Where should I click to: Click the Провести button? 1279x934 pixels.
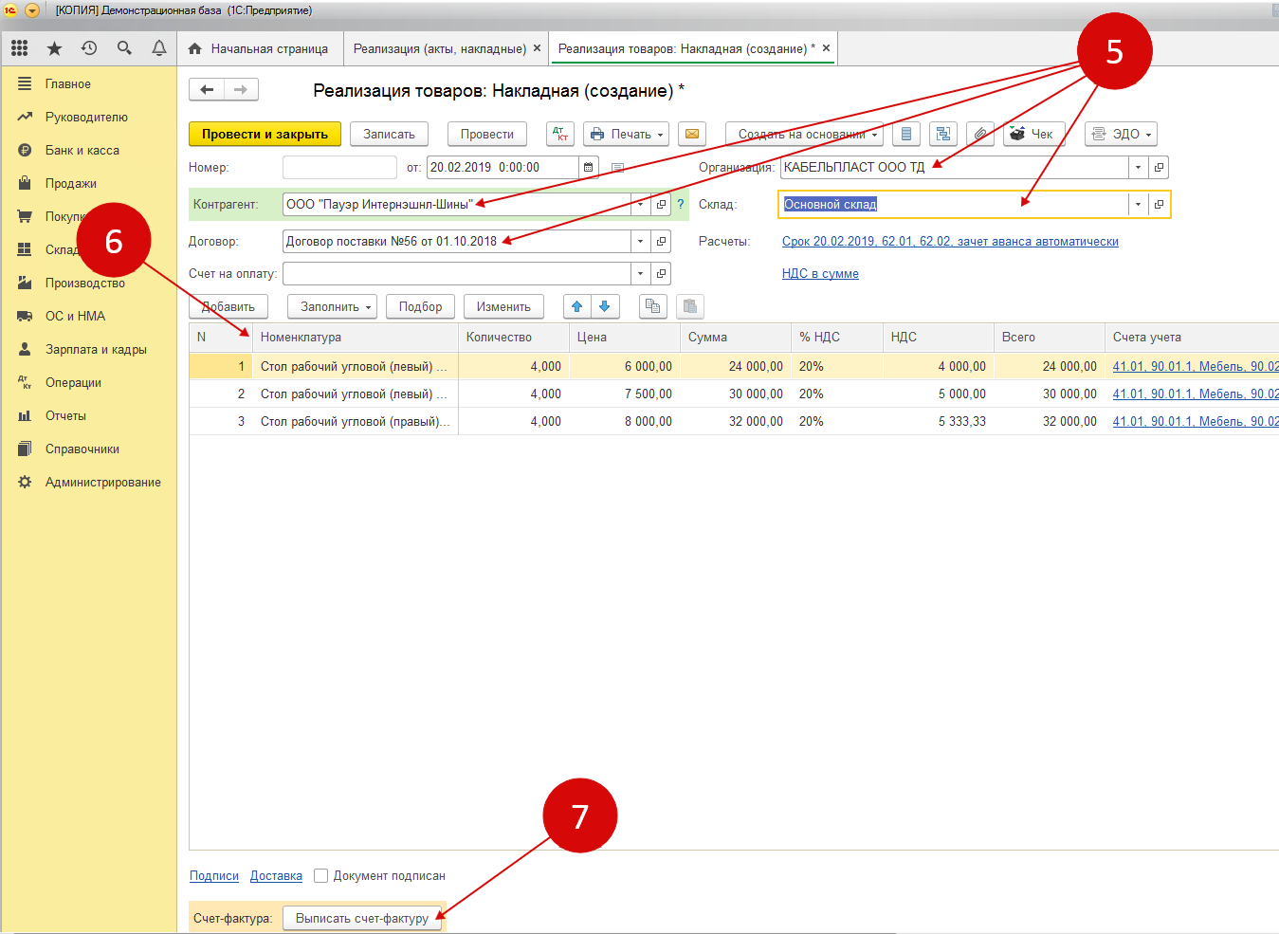pyautogui.click(x=487, y=134)
